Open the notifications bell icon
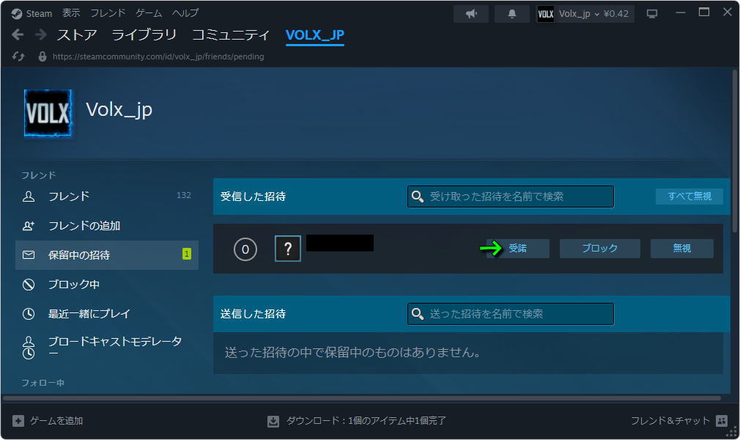This screenshot has width=740, height=440. [x=511, y=14]
